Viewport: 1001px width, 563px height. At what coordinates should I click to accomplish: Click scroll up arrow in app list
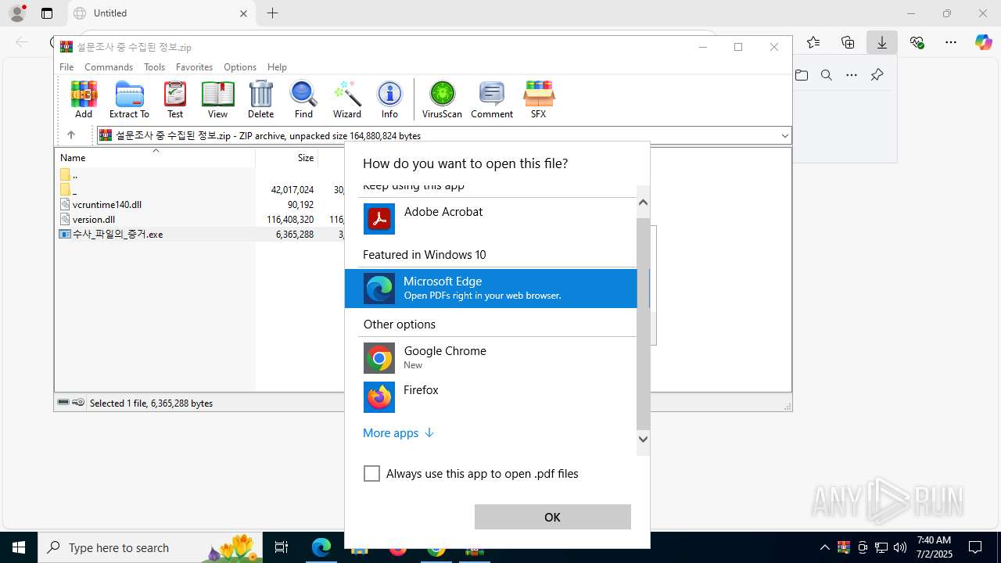[x=643, y=203]
